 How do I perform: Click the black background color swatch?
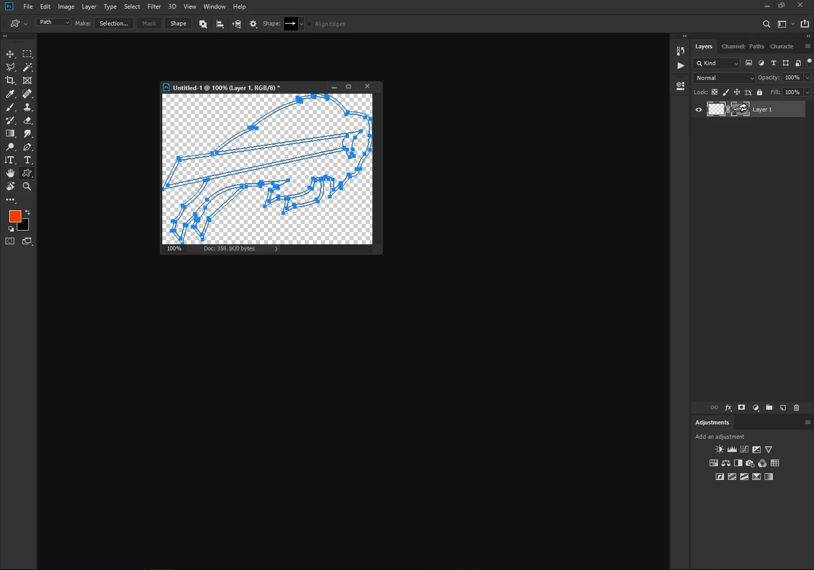(25, 226)
